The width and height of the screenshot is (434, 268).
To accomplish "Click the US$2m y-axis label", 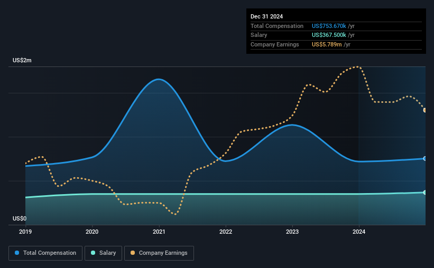I will point(22,60).
